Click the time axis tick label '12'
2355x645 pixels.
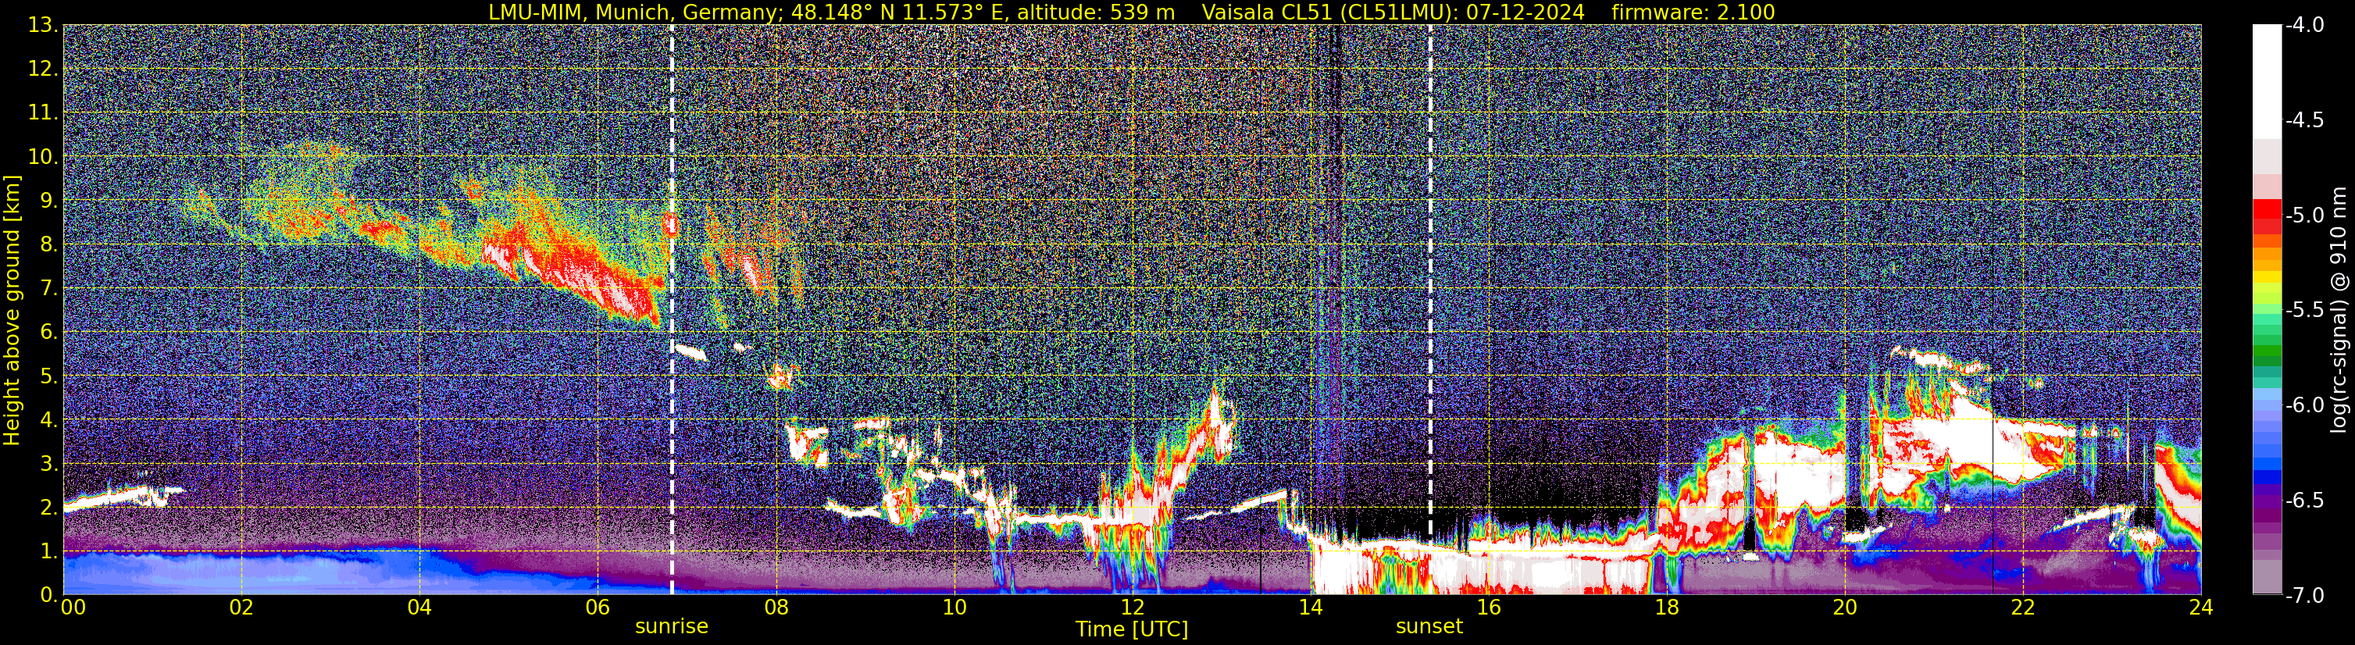tap(1132, 608)
